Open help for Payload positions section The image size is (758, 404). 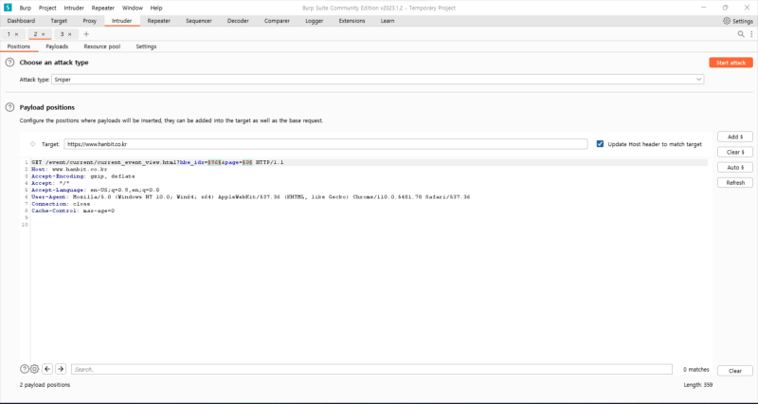pyautogui.click(x=9, y=107)
